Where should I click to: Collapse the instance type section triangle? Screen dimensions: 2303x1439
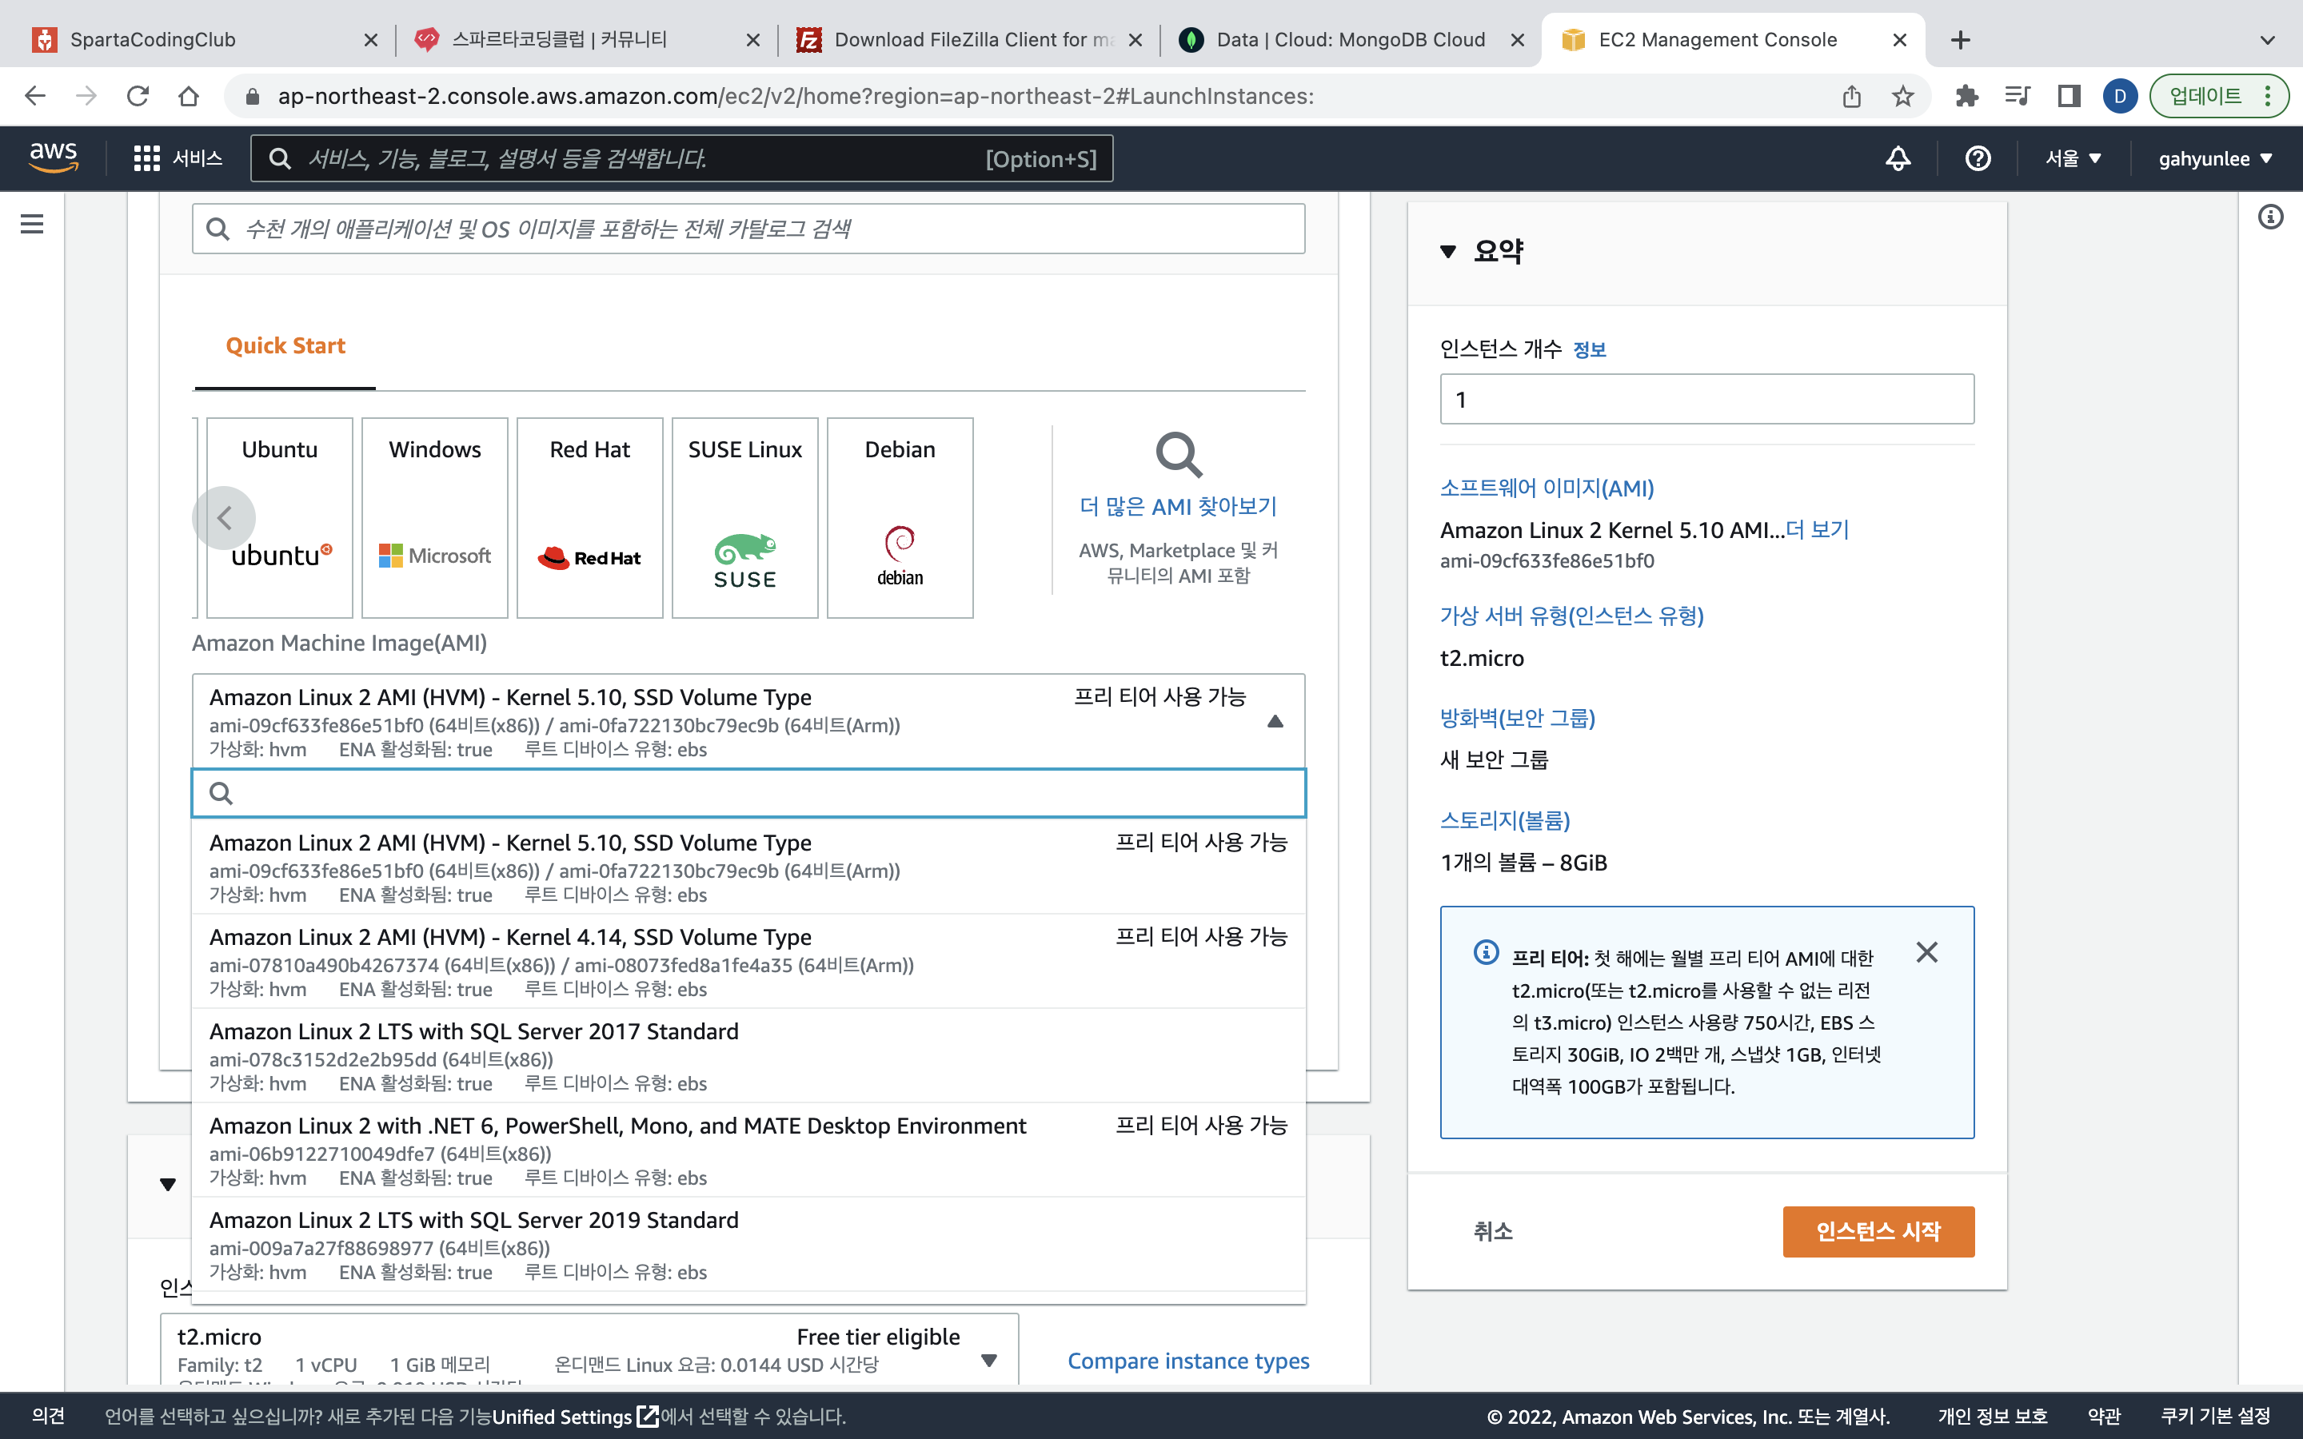click(169, 1185)
